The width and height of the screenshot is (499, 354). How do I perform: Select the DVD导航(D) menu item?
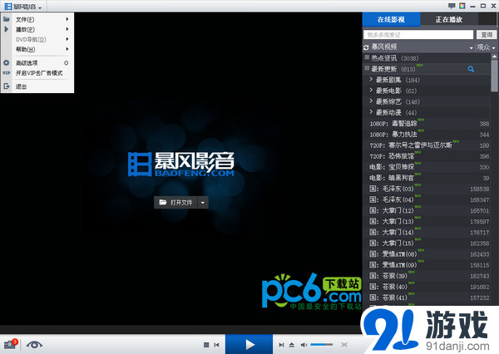[x=37, y=39]
